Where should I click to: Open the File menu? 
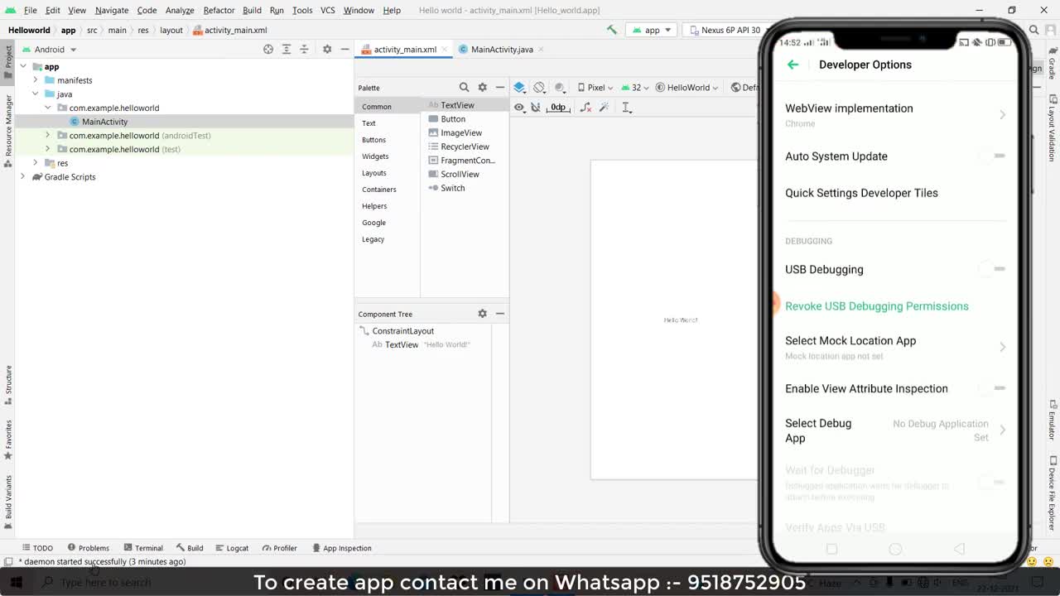(30, 10)
